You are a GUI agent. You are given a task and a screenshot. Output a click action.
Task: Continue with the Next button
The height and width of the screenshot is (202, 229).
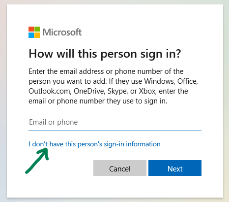click(x=175, y=168)
